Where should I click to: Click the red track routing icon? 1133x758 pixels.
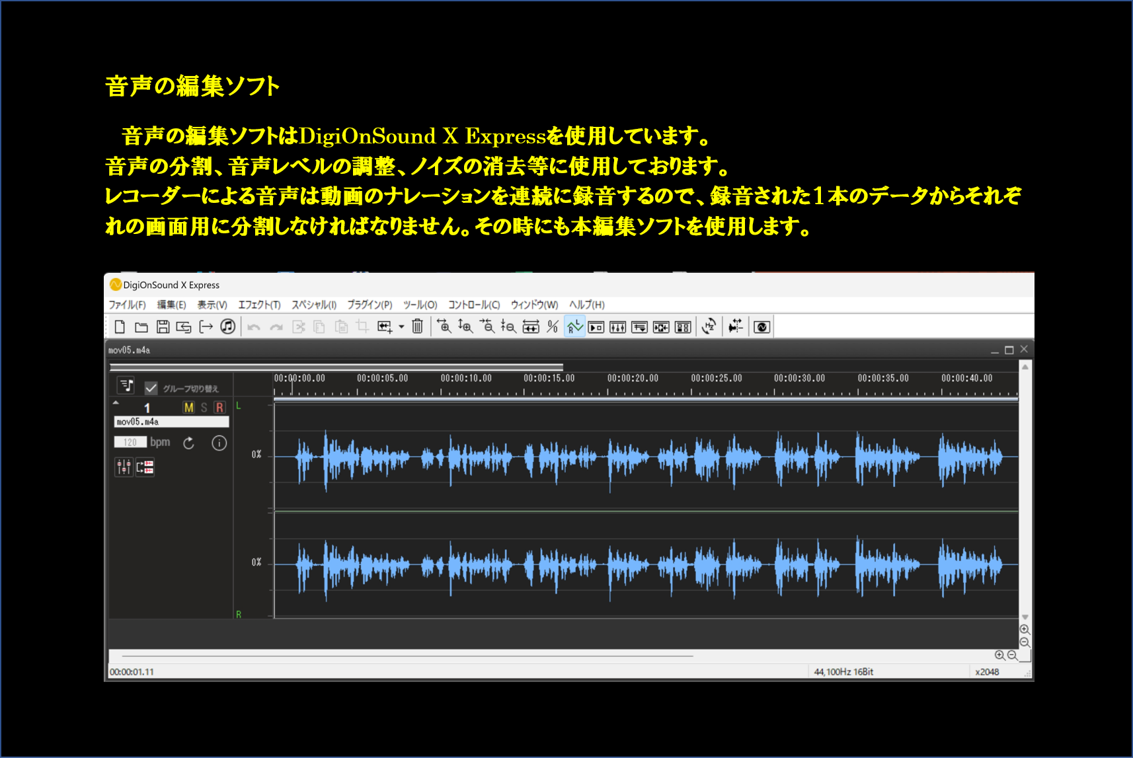[x=145, y=467]
